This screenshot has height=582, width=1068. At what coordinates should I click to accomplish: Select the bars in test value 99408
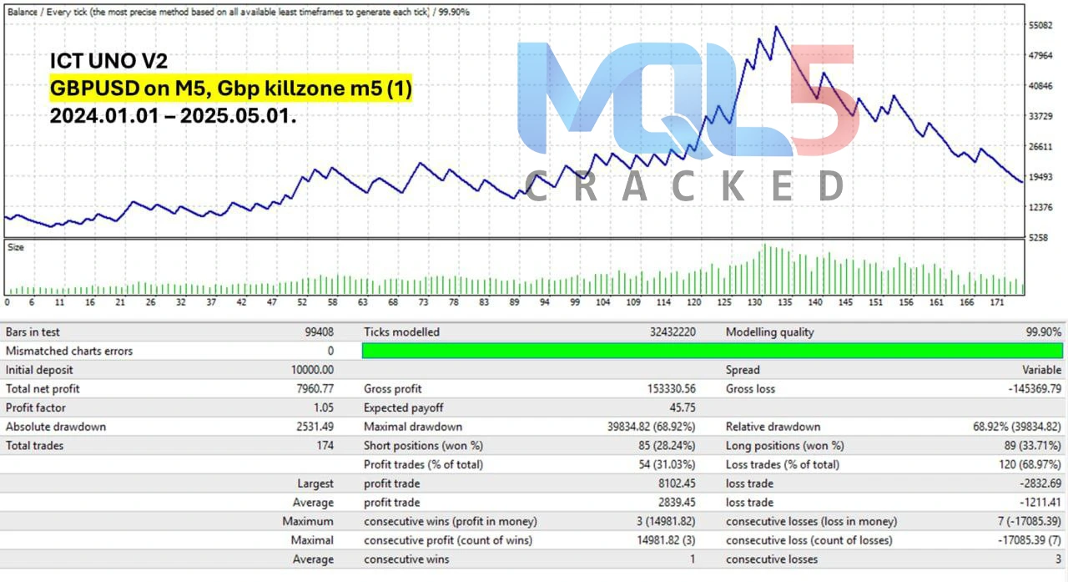pos(320,332)
